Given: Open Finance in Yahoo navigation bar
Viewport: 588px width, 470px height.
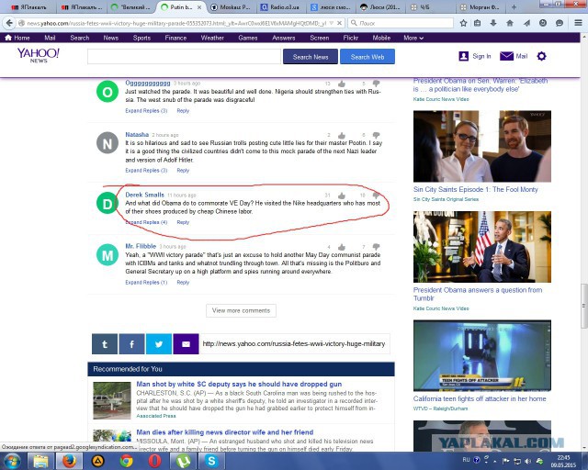Looking at the screenshot, I should tap(175, 38).
